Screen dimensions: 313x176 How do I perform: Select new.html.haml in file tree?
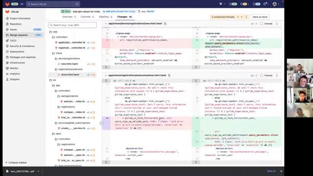pyautogui.click(x=69, y=64)
